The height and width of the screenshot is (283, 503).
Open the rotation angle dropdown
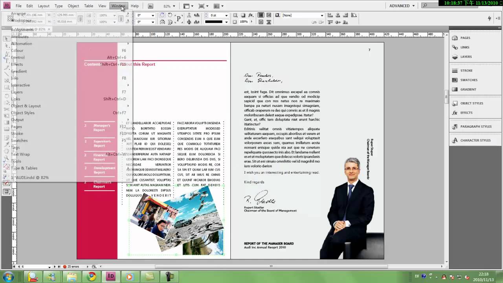[x=152, y=15]
